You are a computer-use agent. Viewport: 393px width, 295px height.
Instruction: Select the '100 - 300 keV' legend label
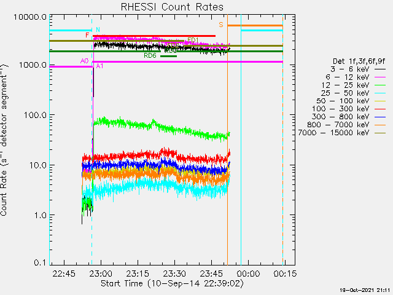tap(341, 109)
